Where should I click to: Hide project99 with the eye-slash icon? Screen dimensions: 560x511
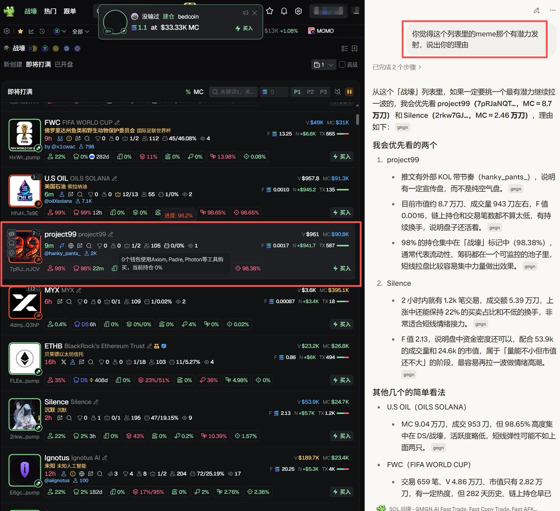[12, 234]
